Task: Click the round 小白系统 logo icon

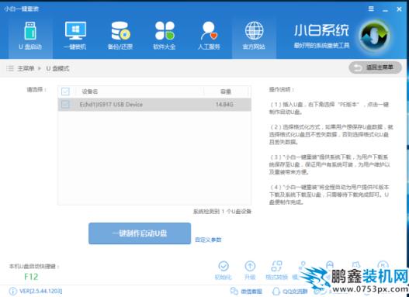Action: 375,36
